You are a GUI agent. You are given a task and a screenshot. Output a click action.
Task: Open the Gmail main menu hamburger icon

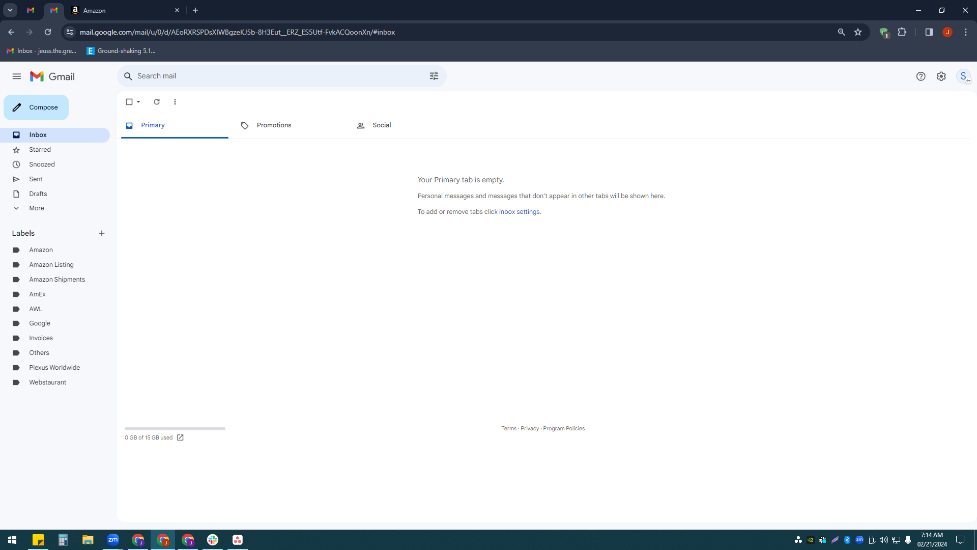pos(17,76)
